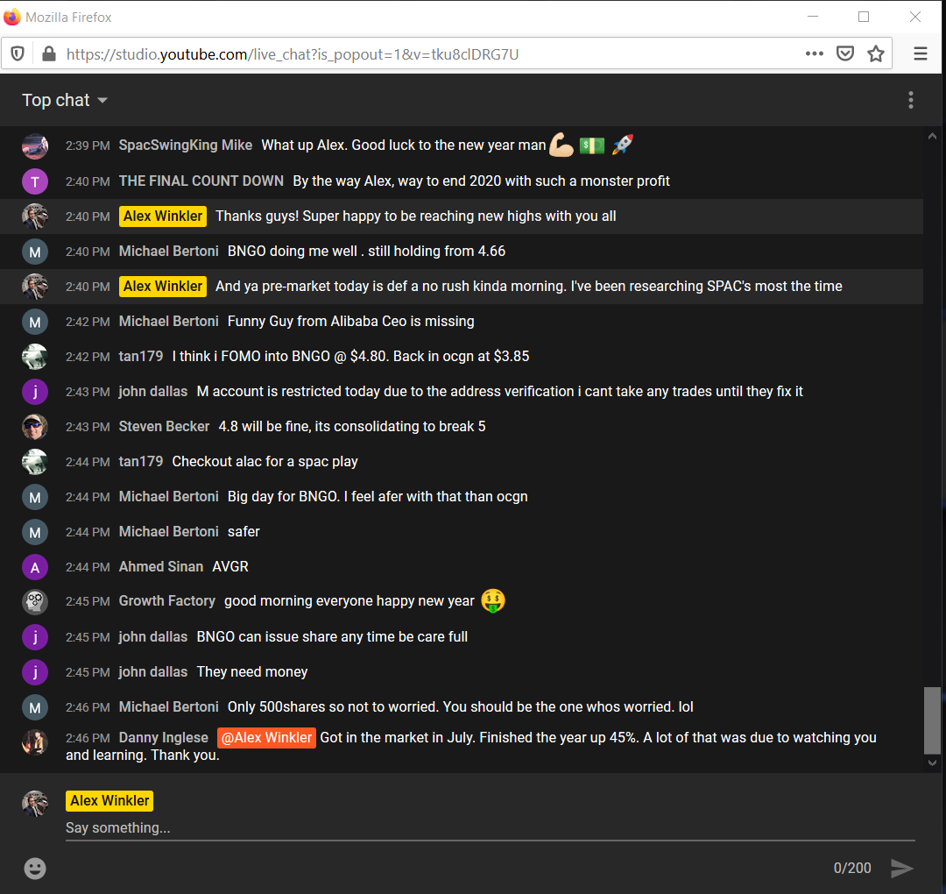The width and height of the screenshot is (946, 894).
Task: Open the chat options three-dot menu
Action: pos(911,100)
